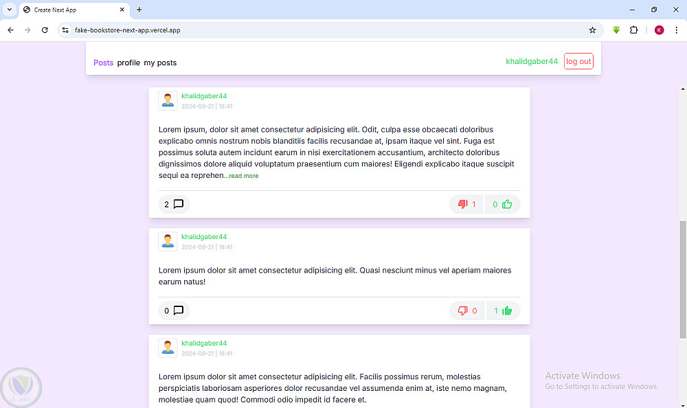Image resolution: width=687 pixels, height=408 pixels.
Task: Expand the first post with 'read more'
Action: 244,176
